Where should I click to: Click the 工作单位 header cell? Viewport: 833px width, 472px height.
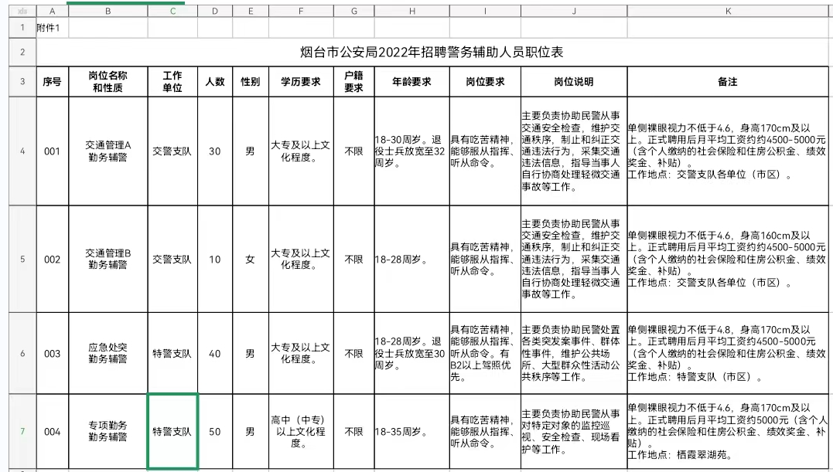coord(172,82)
